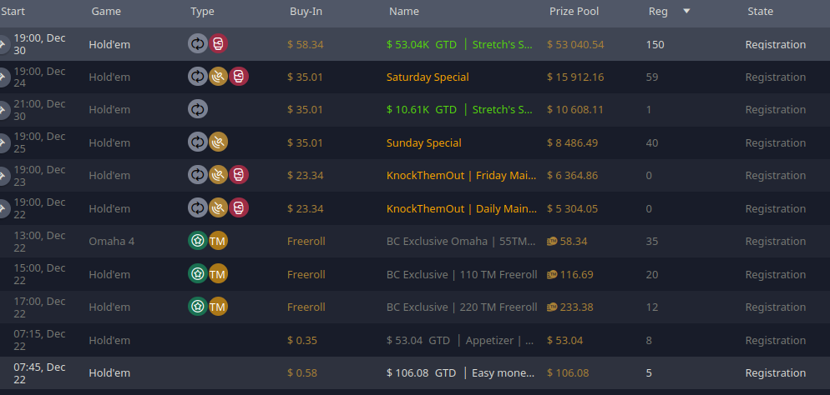Click the re-entry icon in the $10.61K GTD row
The image size is (830, 395).
click(198, 109)
